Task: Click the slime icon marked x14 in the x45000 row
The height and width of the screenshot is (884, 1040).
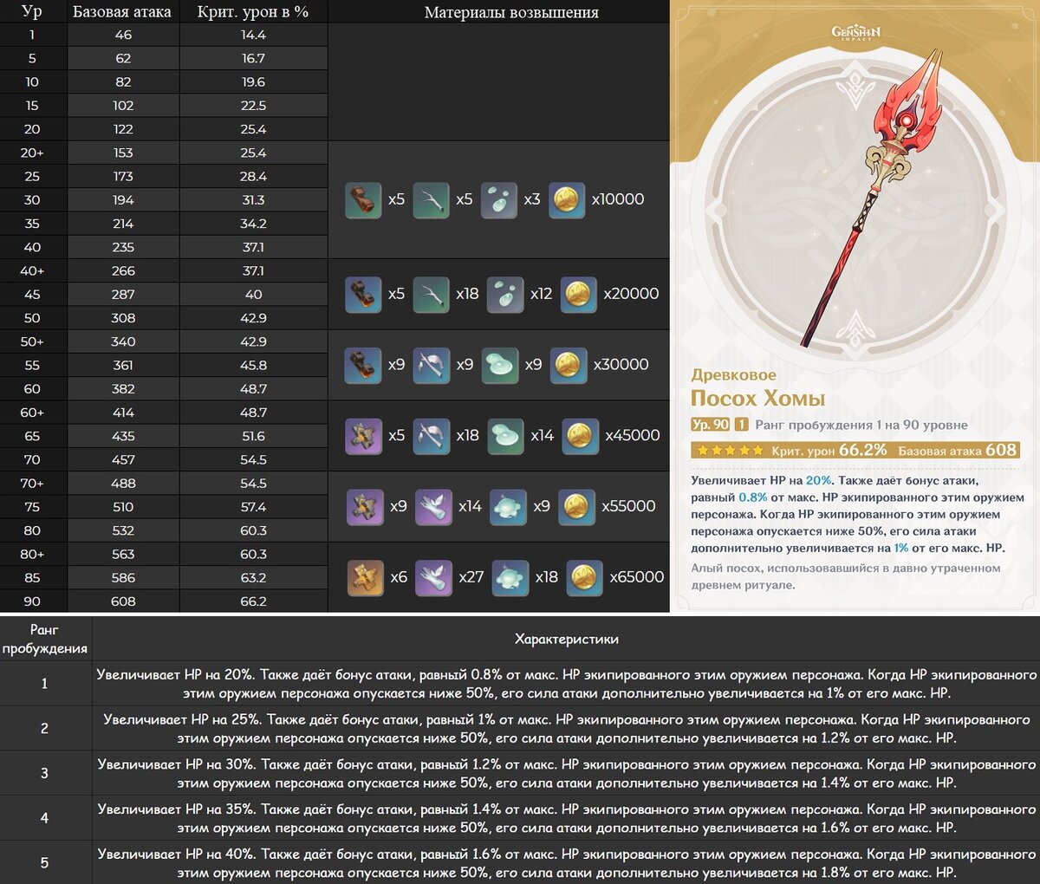Action: [x=505, y=437]
